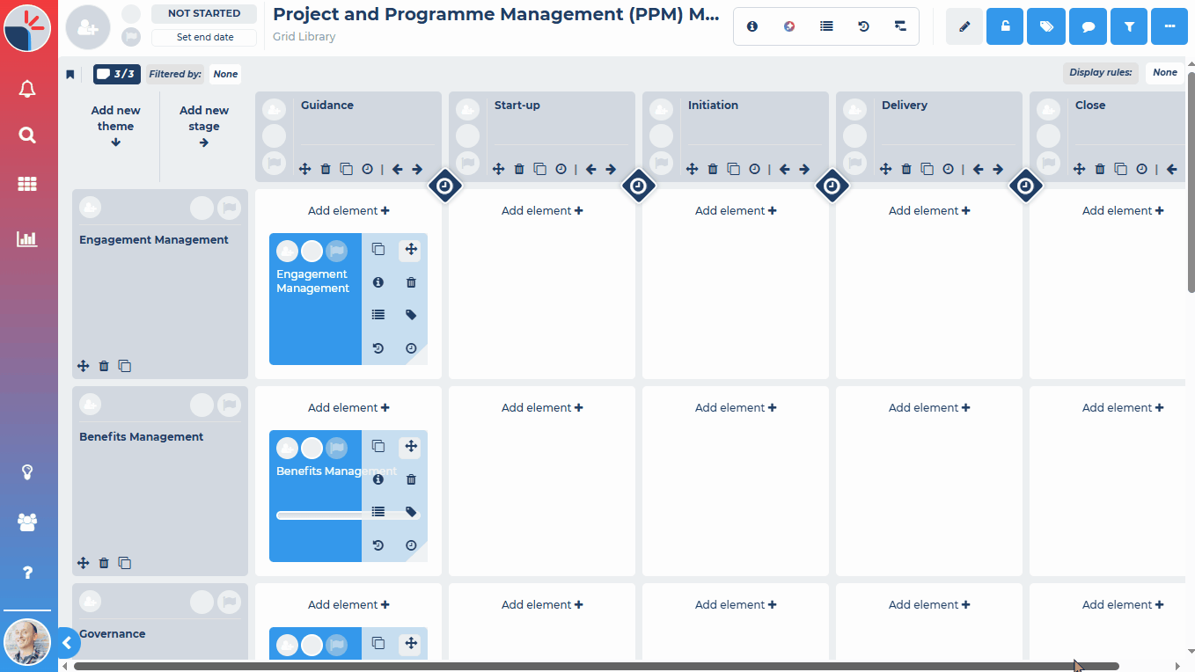Viewport: 1195px width, 672px height.
Task: Open comments speech bubble button
Action: tap(1088, 27)
